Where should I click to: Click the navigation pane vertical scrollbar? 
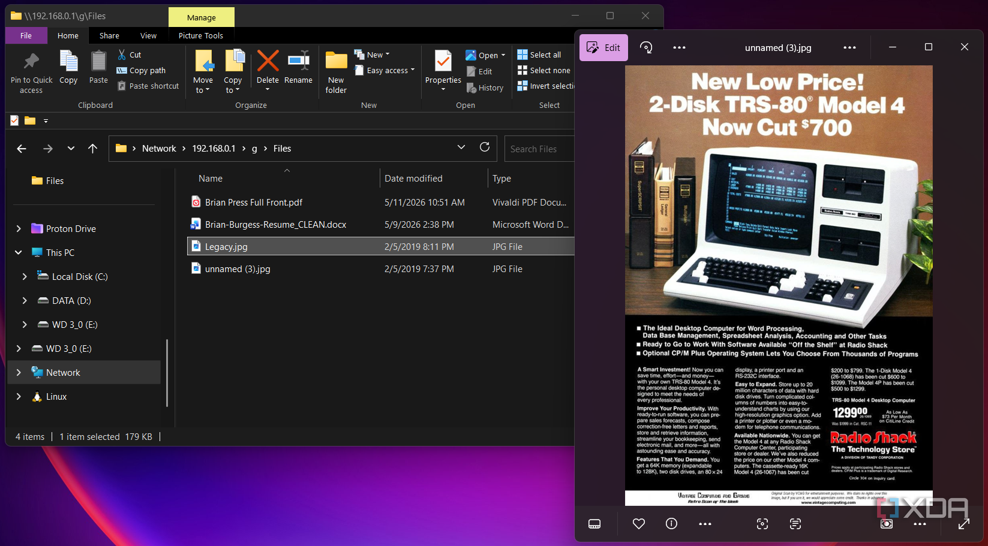click(167, 373)
